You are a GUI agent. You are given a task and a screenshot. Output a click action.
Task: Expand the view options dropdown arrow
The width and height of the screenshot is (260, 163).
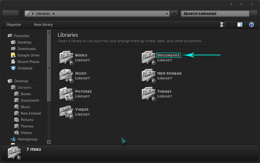[x=229, y=25]
